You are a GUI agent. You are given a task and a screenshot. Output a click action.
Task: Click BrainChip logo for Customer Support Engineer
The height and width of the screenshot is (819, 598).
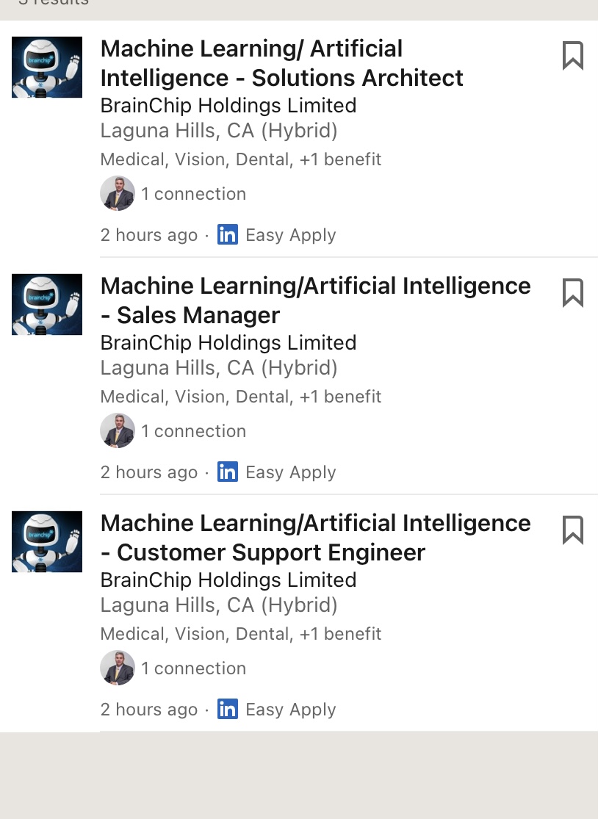pyautogui.click(x=47, y=541)
